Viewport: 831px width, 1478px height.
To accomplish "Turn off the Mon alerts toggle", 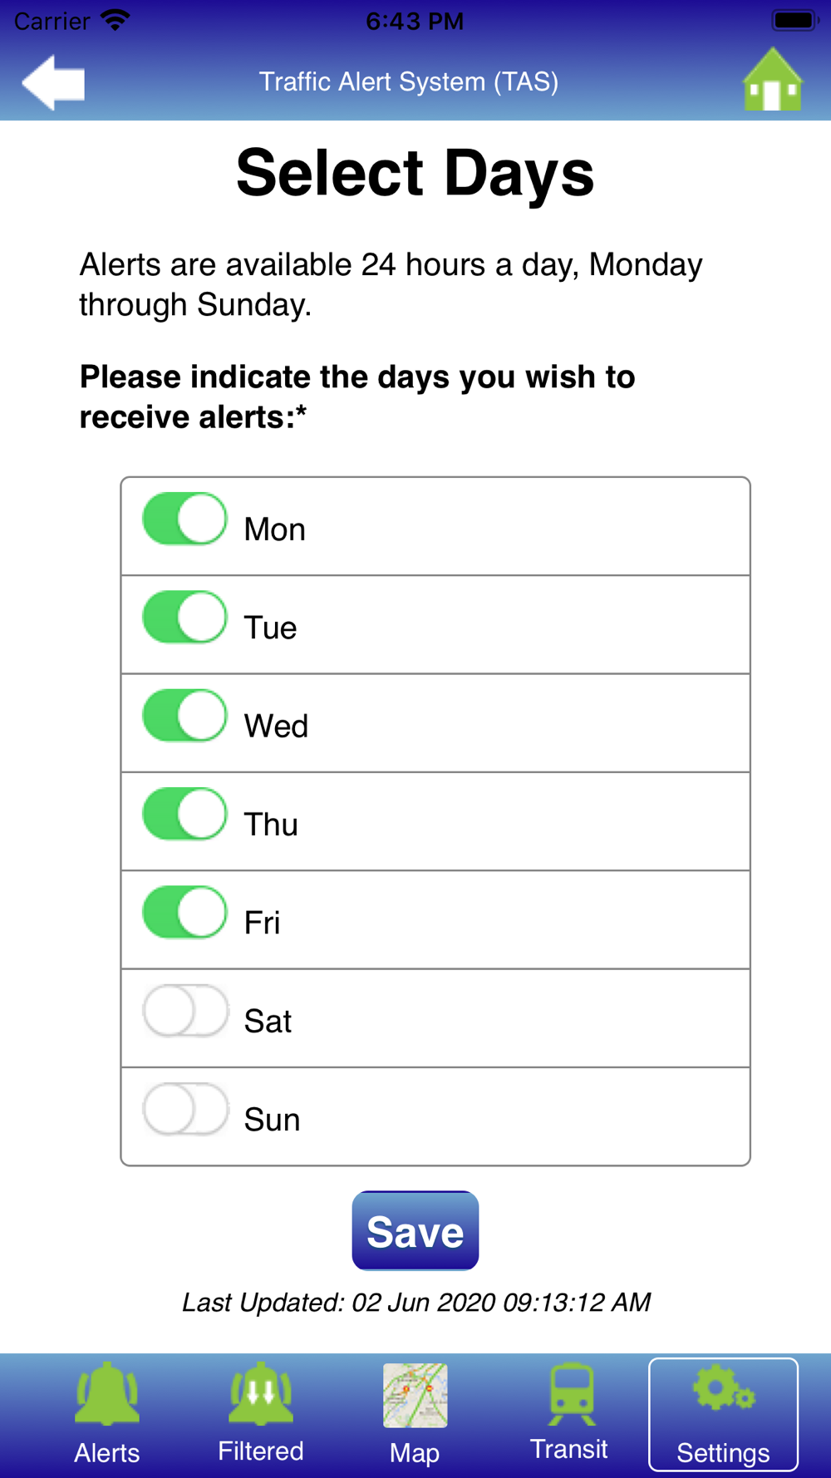I will click(x=184, y=519).
